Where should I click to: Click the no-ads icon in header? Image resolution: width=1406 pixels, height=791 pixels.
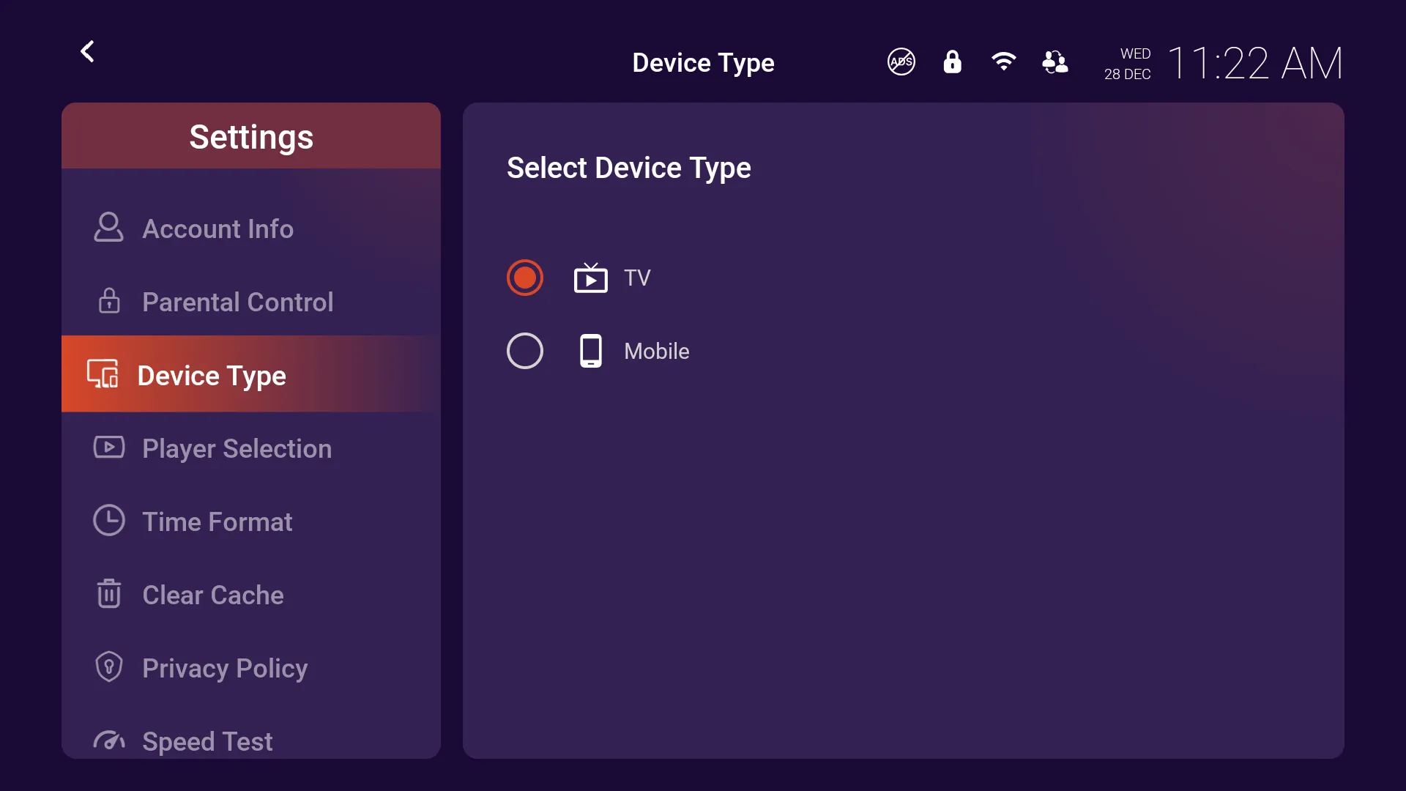coord(901,62)
